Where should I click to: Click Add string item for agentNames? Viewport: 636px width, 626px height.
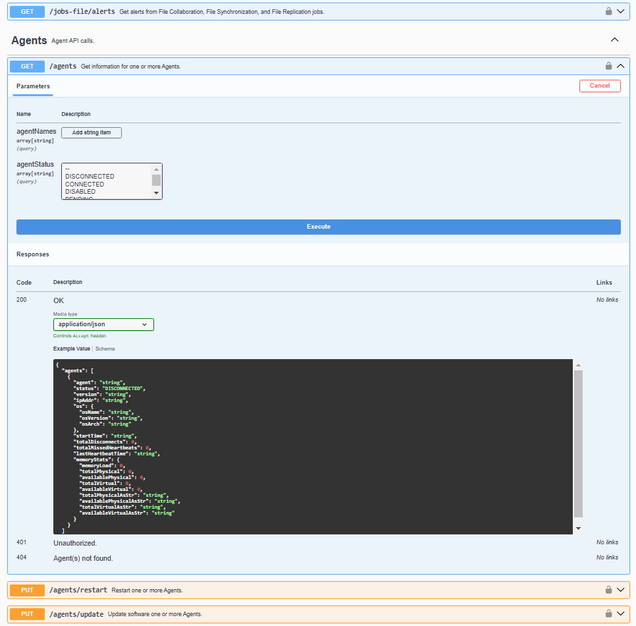(x=92, y=132)
